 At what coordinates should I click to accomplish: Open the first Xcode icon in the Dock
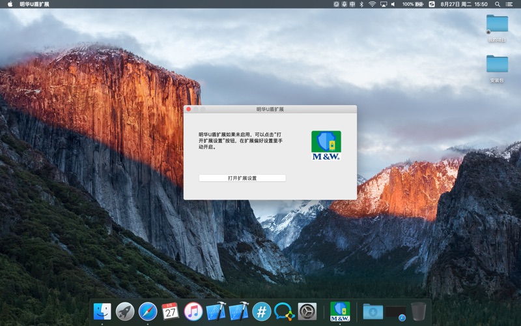pyautogui.click(x=216, y=311)
